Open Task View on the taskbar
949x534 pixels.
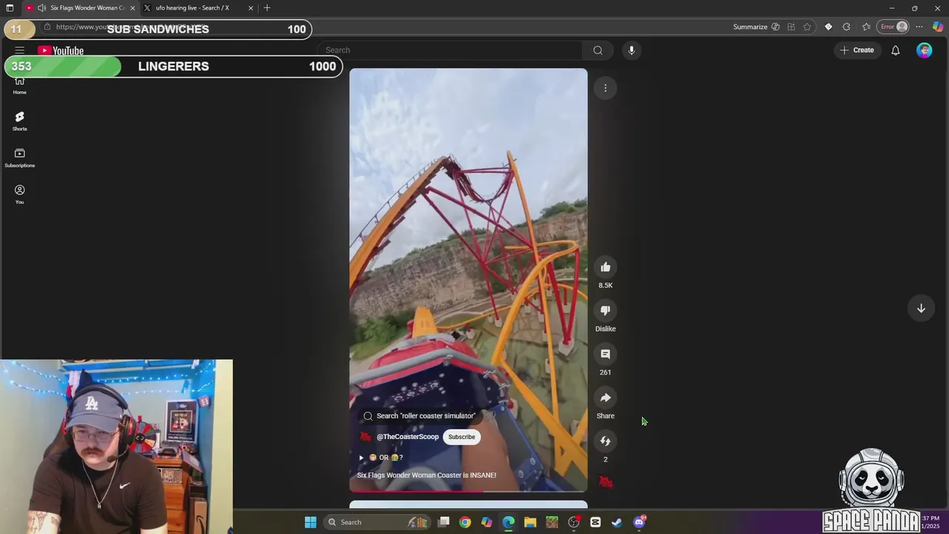[443, 522]
